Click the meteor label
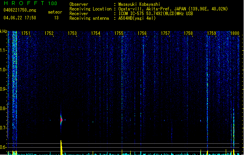The width and height of the screenshot is (244, 155). [x=55, y=12]
